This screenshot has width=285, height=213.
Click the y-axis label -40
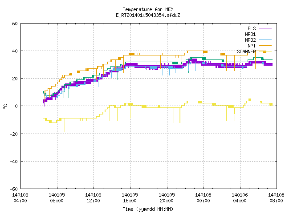(x=14, y=162)
